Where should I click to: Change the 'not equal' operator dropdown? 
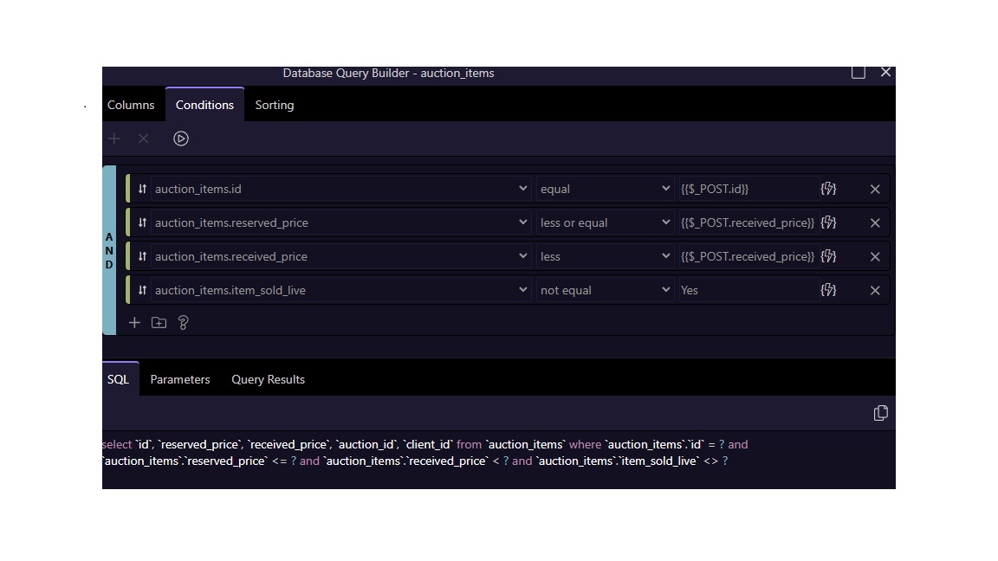click(x=605, y=290)
